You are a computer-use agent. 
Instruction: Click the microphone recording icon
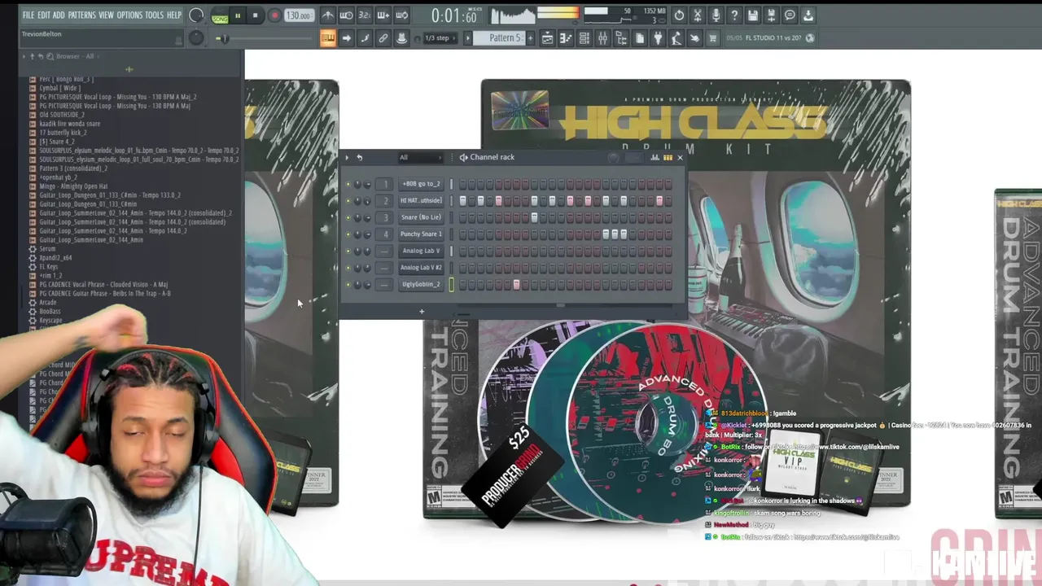716,15
